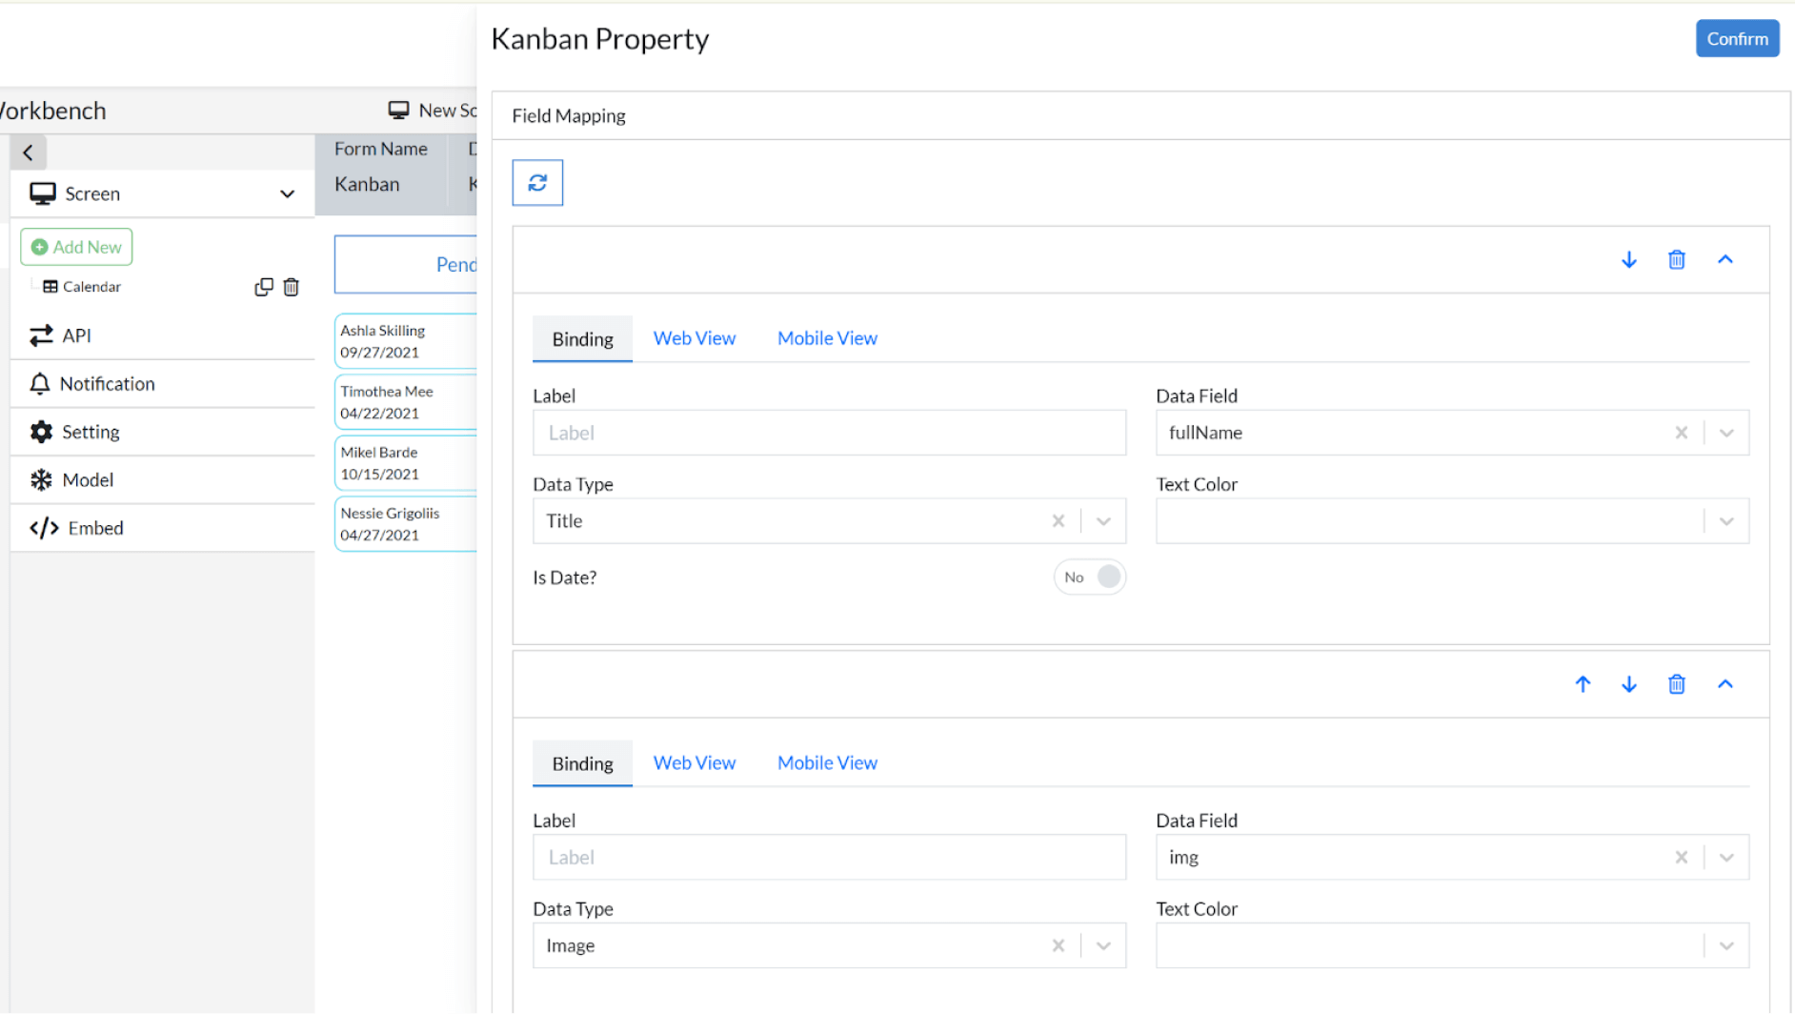
Task: Collapse the first field mapping card
Action: [x=1724, y=259]
